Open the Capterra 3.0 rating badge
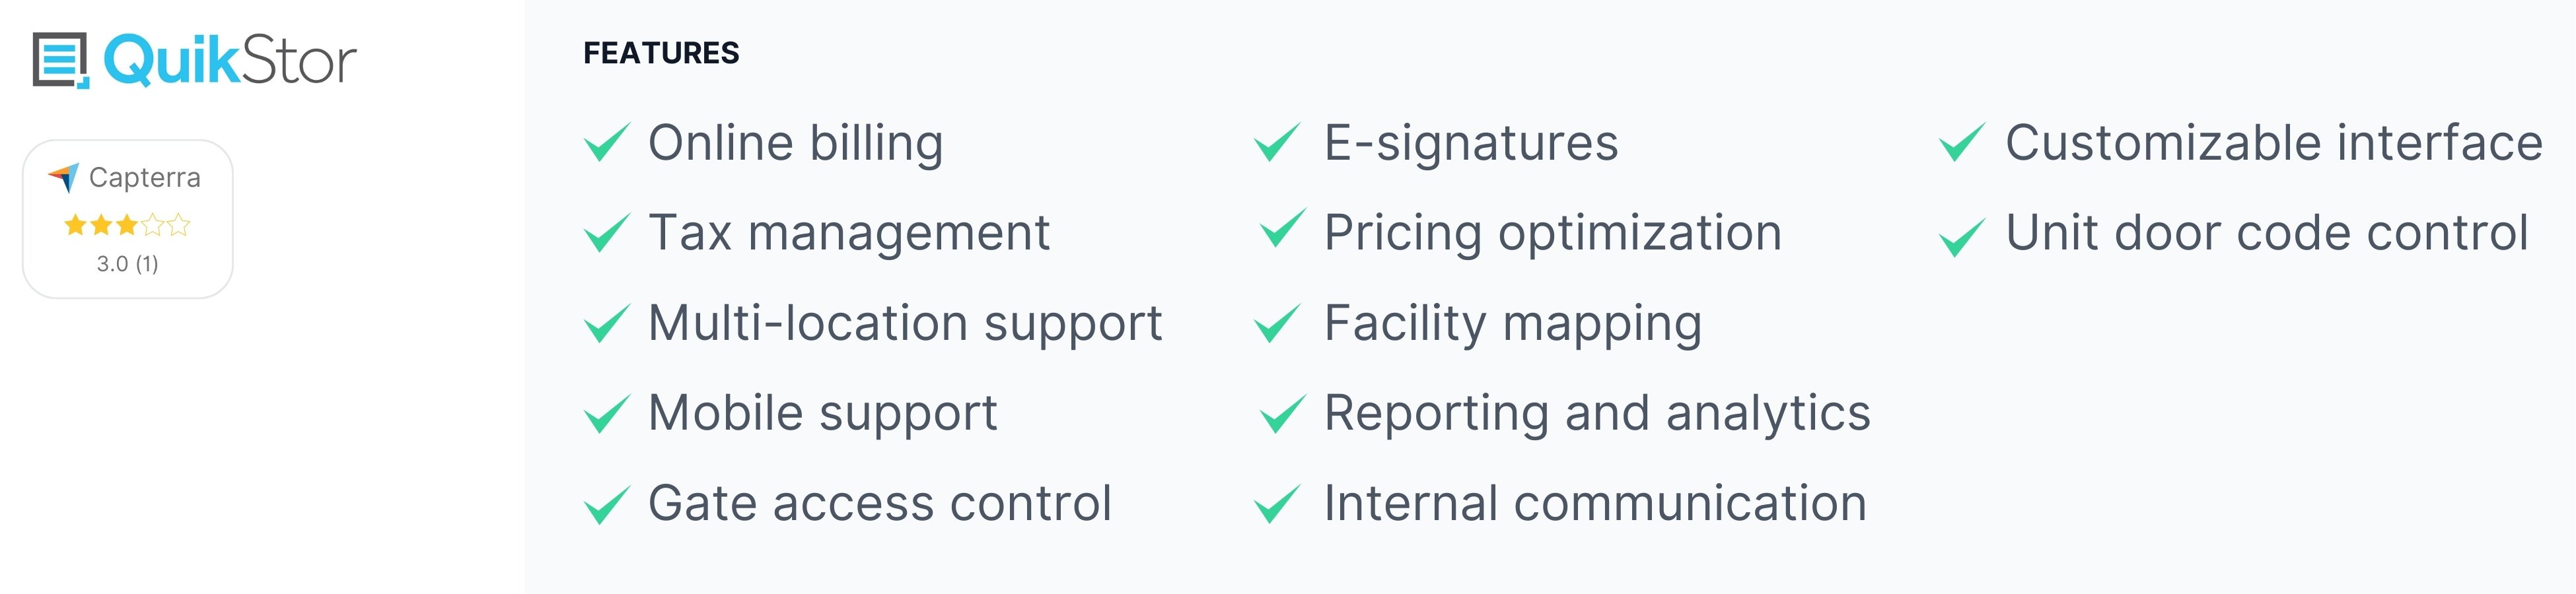Screen dimensions: 2576x594 click(128, 219)
